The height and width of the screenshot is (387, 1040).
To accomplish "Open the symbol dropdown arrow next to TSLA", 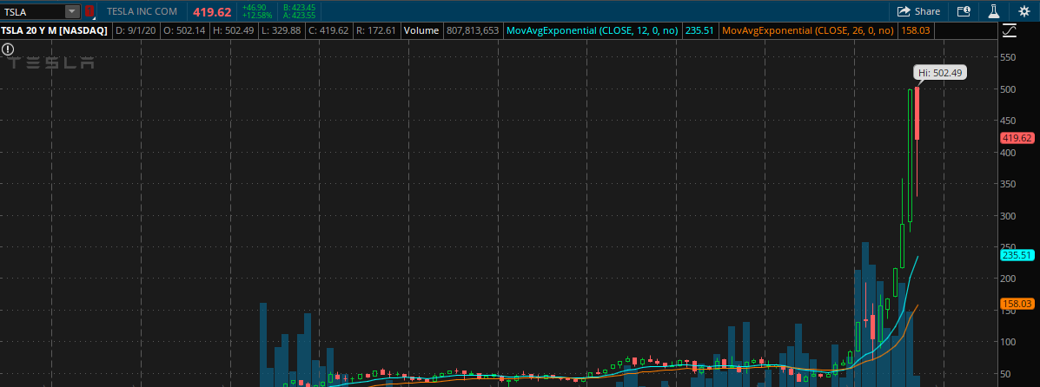I will tap(72, 11).
